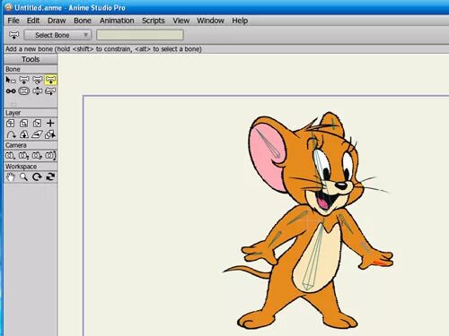Click the Bone section label
The height and width of the screenshot is (336, 449).
(x=13, y=69)
